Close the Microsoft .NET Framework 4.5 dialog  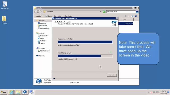coord(117,18)
